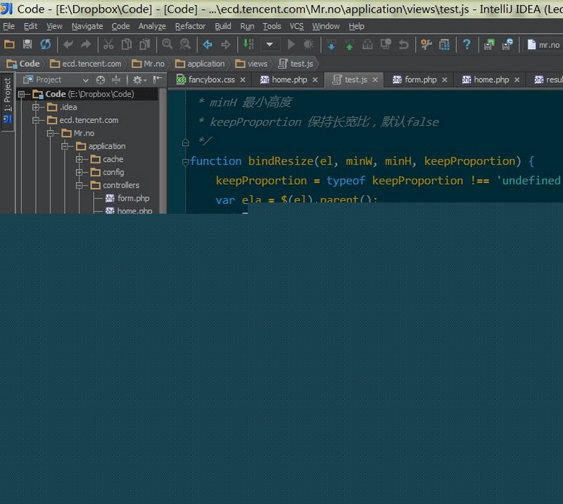The height and width of the screenshot is (504, 563).
Task: Open Project panel gear settings dropdown
Action: [x=139, y=80]
